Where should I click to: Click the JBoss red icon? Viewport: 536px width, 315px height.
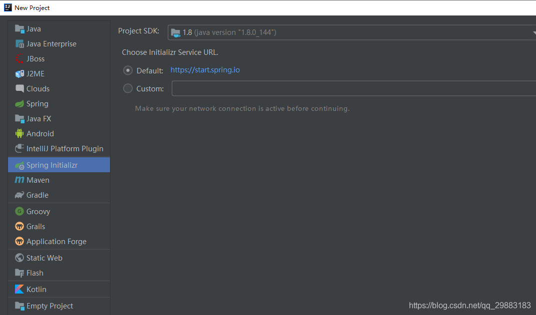[x=19, y=59]
